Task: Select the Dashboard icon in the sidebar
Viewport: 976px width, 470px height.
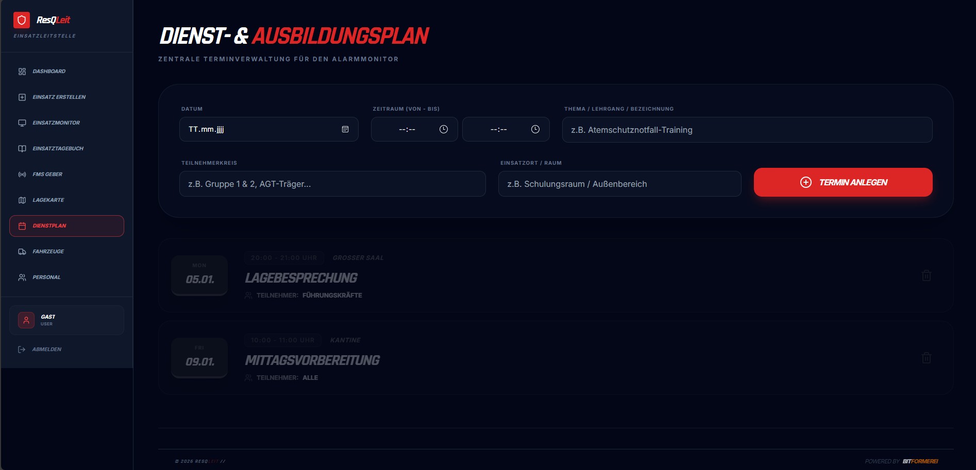Action: [22, 71]
